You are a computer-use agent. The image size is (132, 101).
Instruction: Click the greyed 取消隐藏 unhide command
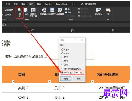70,16
